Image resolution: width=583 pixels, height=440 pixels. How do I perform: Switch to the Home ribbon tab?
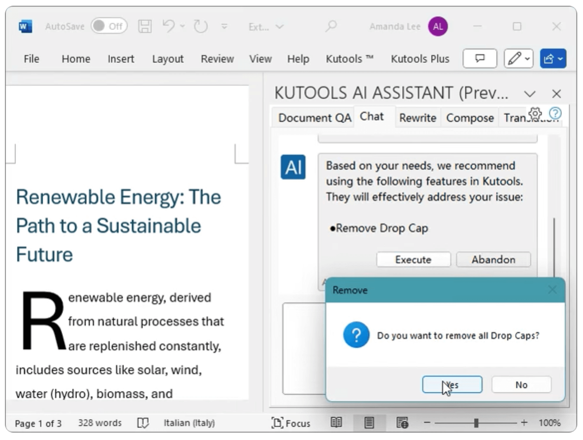[76, 59]
